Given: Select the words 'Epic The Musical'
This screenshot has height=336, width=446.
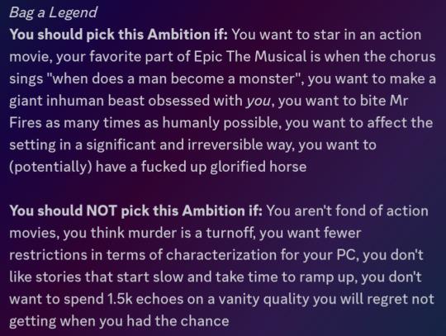Looking at the screenshot, I should (250, 57).
